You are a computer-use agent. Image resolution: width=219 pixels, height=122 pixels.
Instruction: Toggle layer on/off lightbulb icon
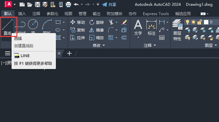click(188, 22)
